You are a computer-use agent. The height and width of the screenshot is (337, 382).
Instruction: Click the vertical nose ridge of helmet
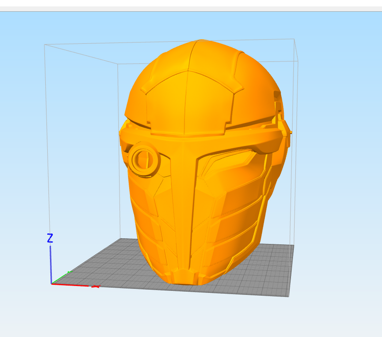184,193
